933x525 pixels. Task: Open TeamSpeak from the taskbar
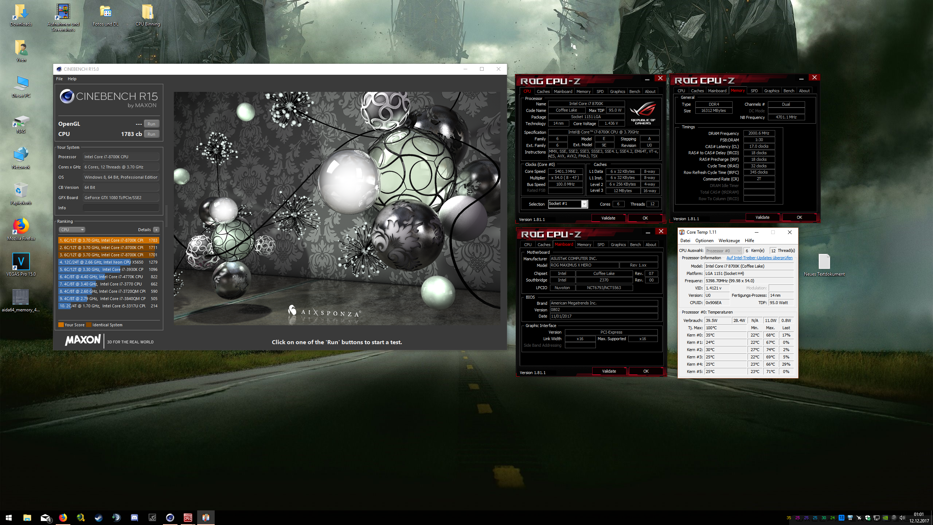(116, 518)
